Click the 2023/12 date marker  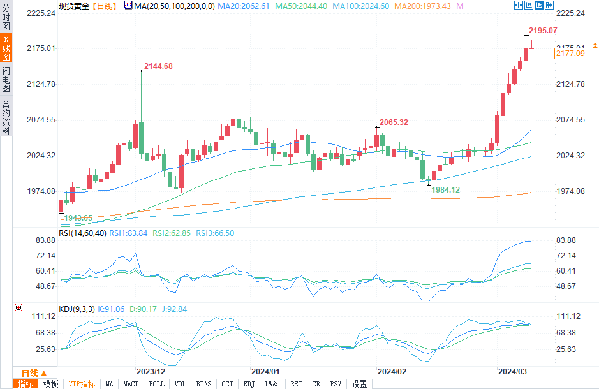pos(151,371)
